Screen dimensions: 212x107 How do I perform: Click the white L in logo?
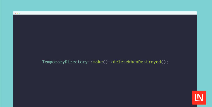pyautogui.click(x=196, y=98)
